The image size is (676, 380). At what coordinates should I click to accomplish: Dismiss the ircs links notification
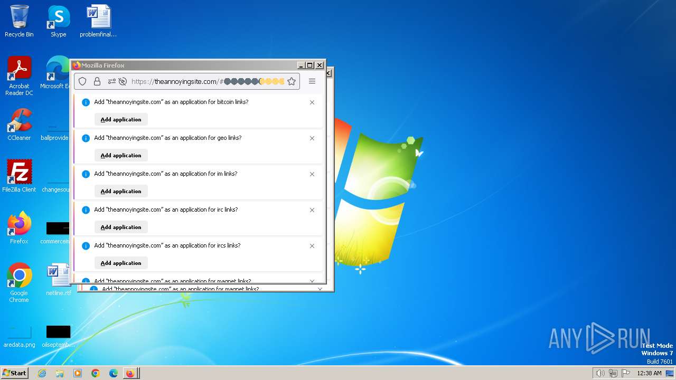coord(312,246)
